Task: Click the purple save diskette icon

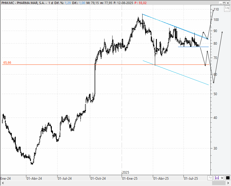Action: [217, 178]
